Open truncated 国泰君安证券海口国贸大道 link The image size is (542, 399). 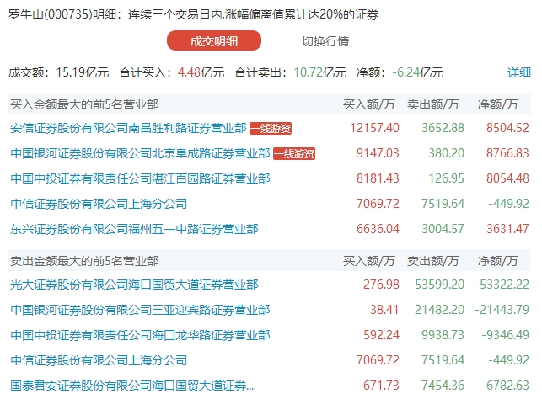tap(131, 386)
